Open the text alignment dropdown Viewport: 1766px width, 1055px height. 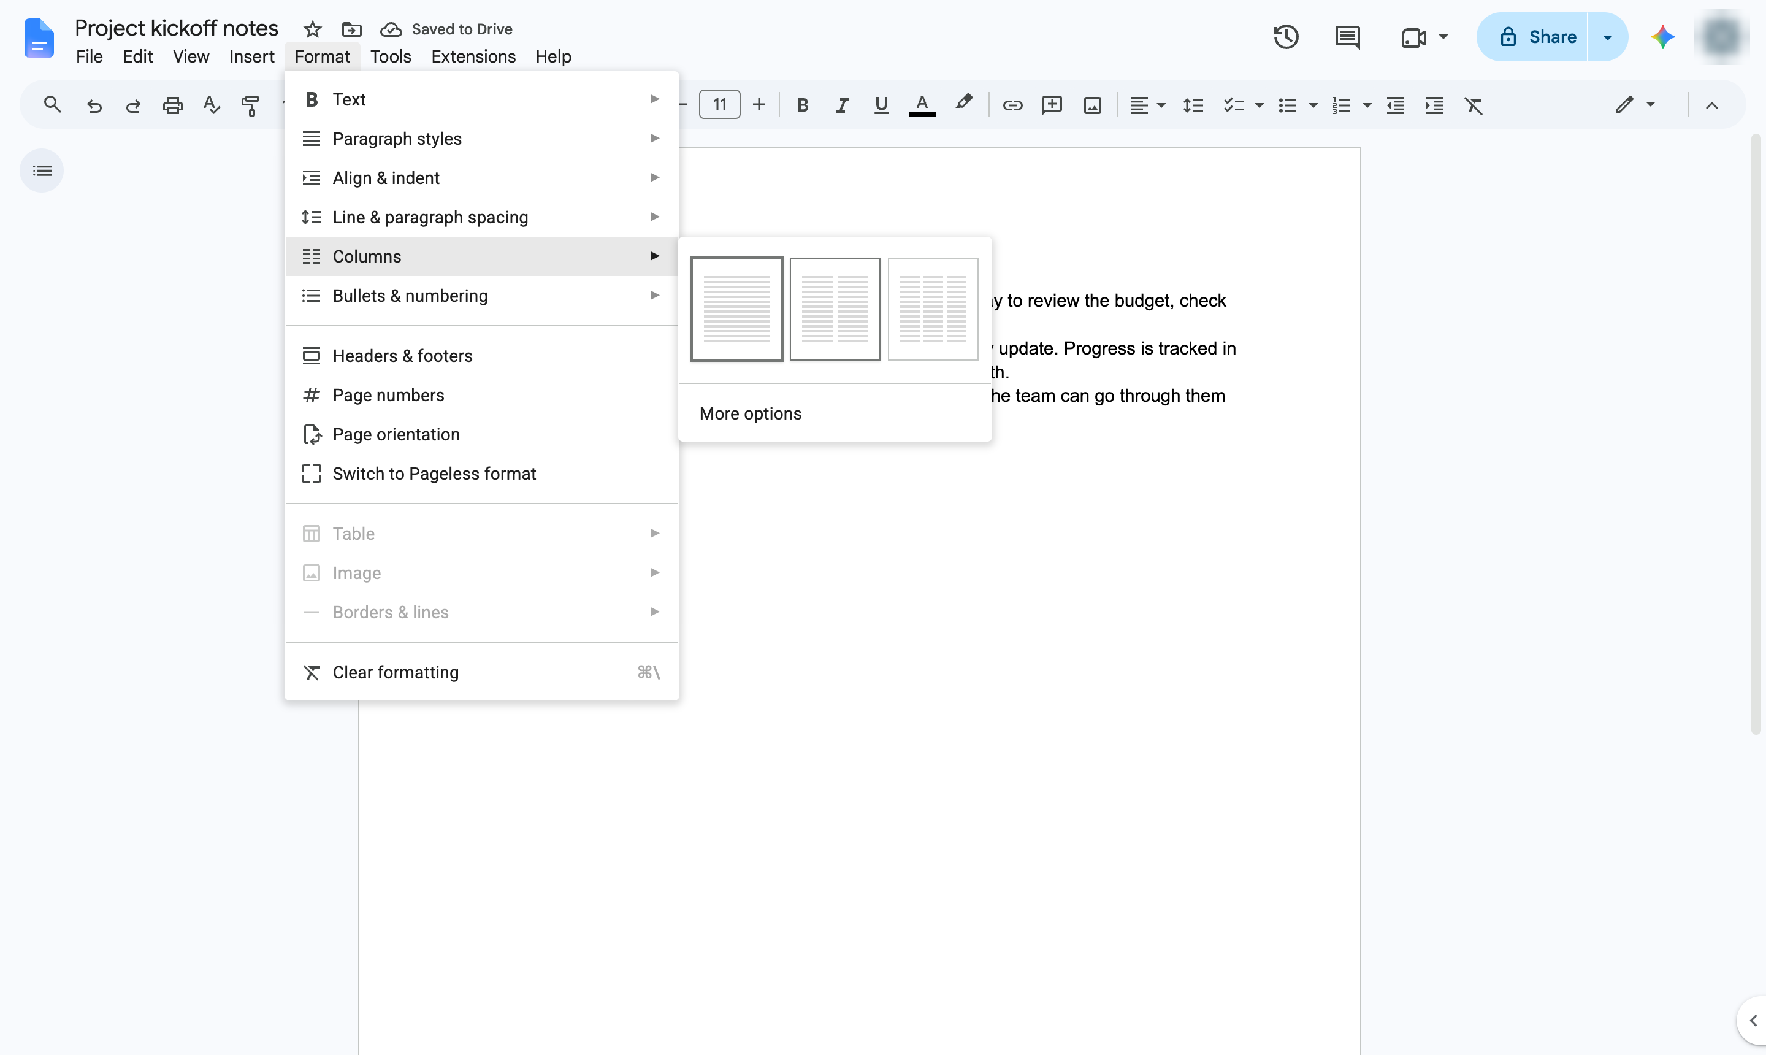point(1147,106)
